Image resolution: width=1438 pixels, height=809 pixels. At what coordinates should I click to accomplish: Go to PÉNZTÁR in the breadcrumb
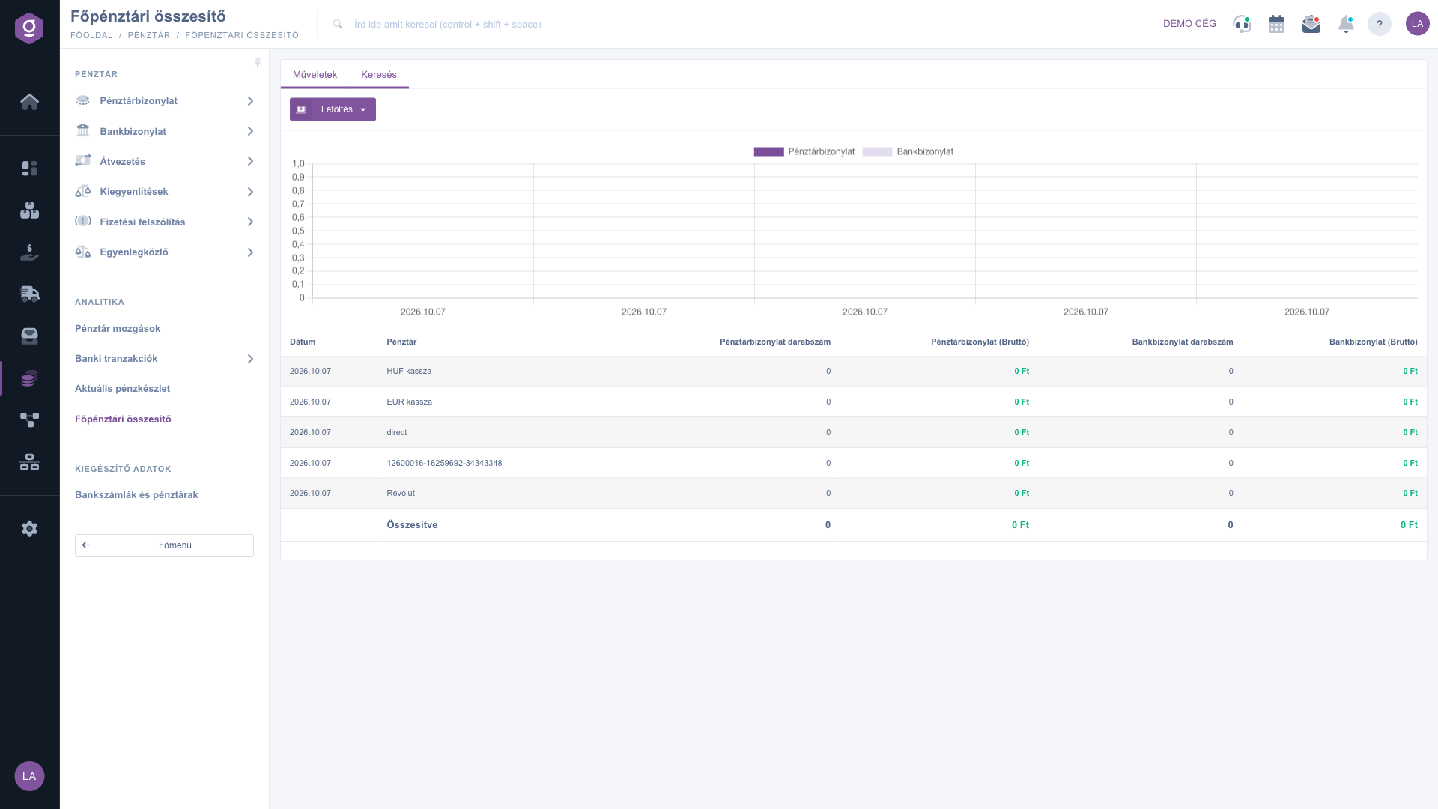coord(149,35)
